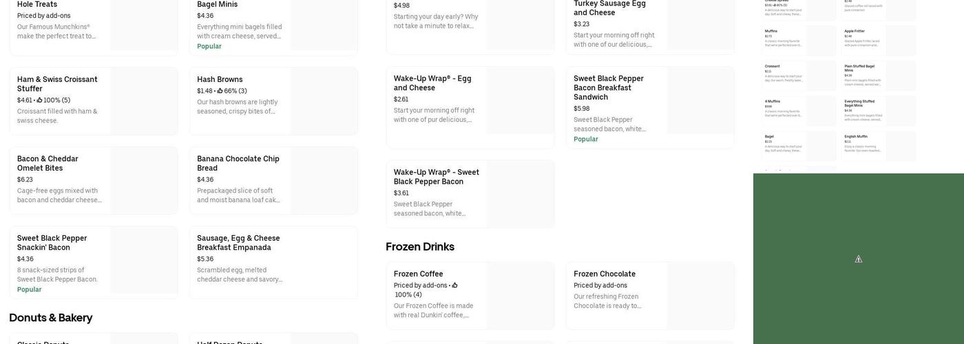Open the 4 Muffins item in the preview
Viewport: 964px width, 344px height.
[773, 101]
